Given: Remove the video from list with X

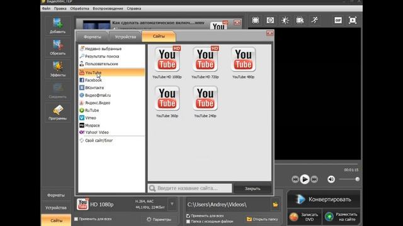Looking at the screenshot, I should (237, 23).
